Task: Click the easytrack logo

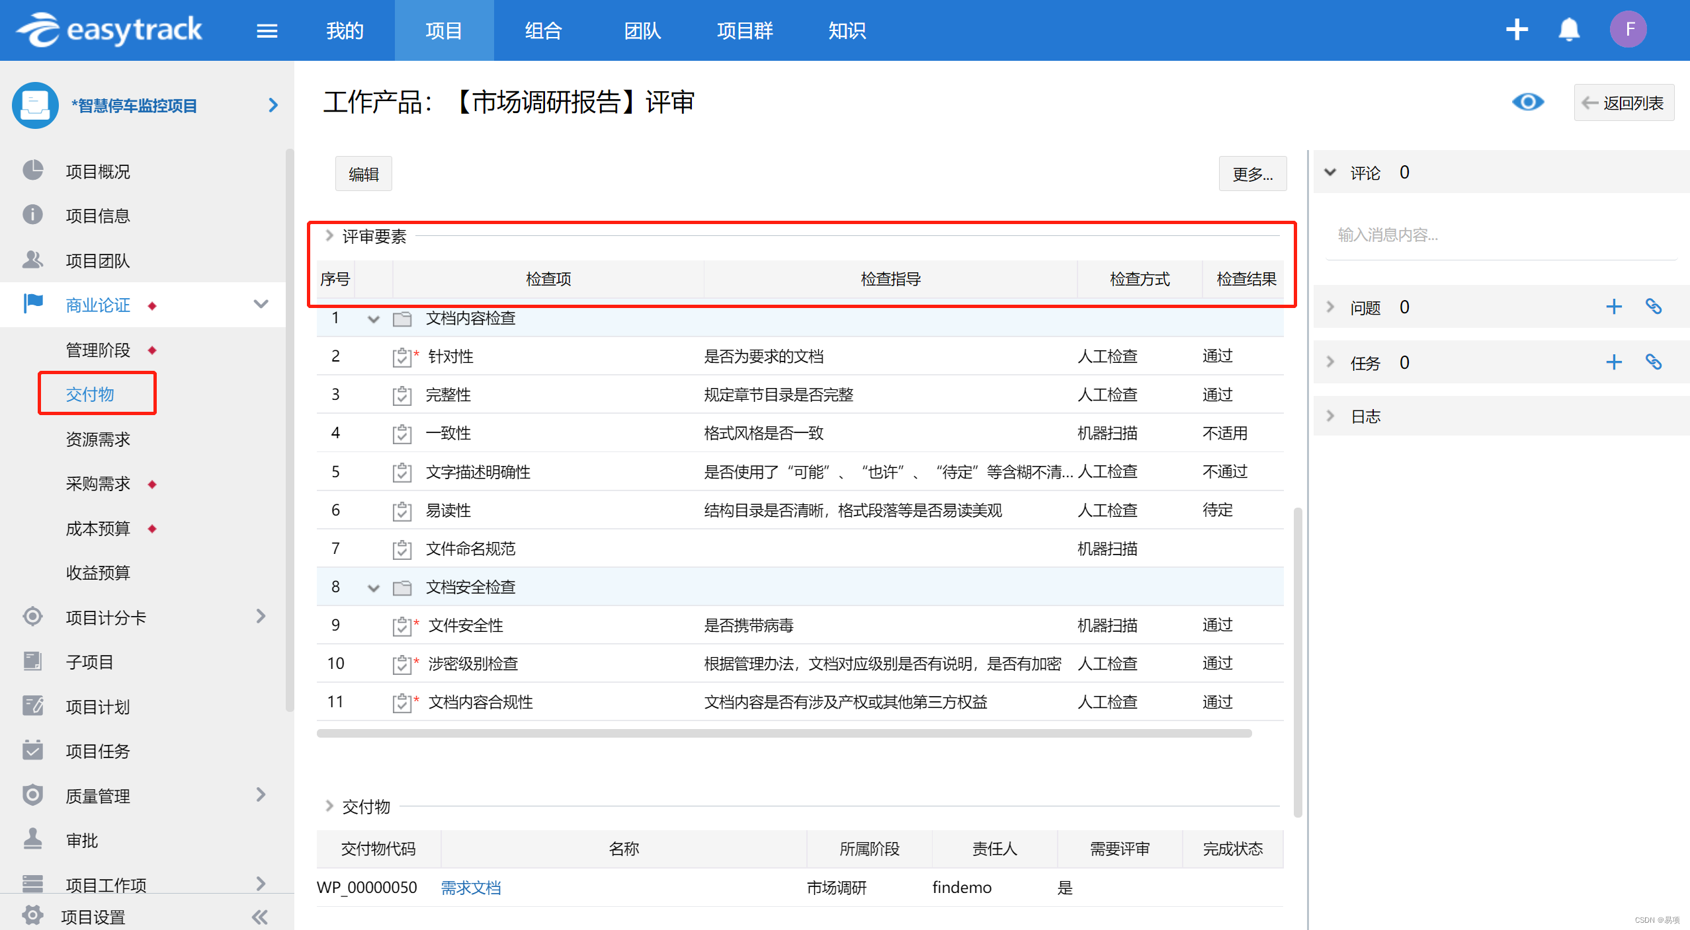Action: click(110, 30)
